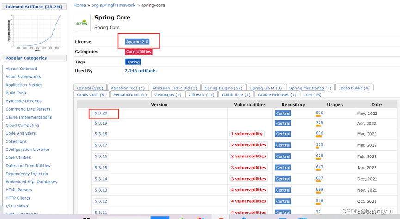Image resolution: width=400 pixels, height=219 pixels.
Task: Open 836 usages of version 5.3.18
Action: pos(320,133)
